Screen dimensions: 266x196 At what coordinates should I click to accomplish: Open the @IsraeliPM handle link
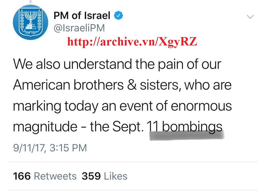(x=79, y=28)
